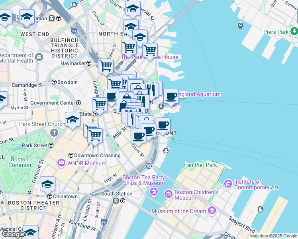Viewport: 298px width, 239px height.
Task: Select the coffee cup marker above Oliver St
Action: tap(138, 137)
